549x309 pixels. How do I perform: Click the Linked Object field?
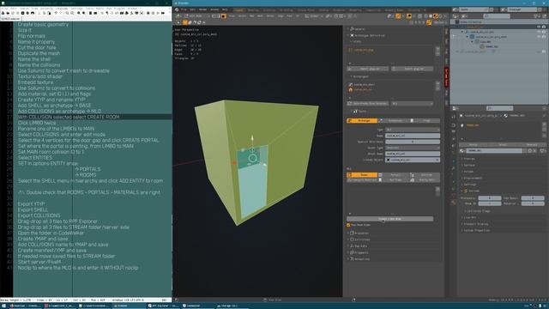[x=413, y=160]
